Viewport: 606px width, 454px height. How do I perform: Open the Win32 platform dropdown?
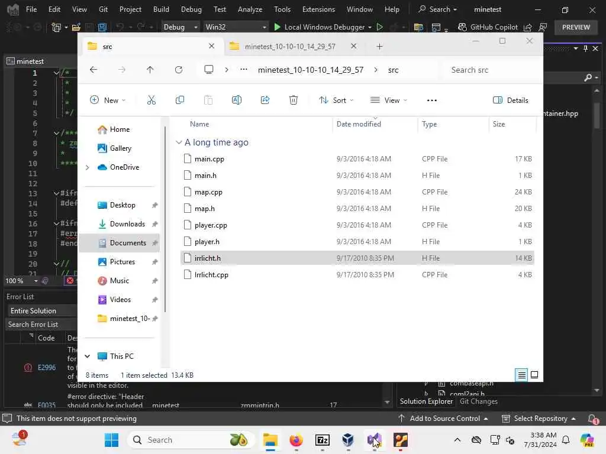236,27
